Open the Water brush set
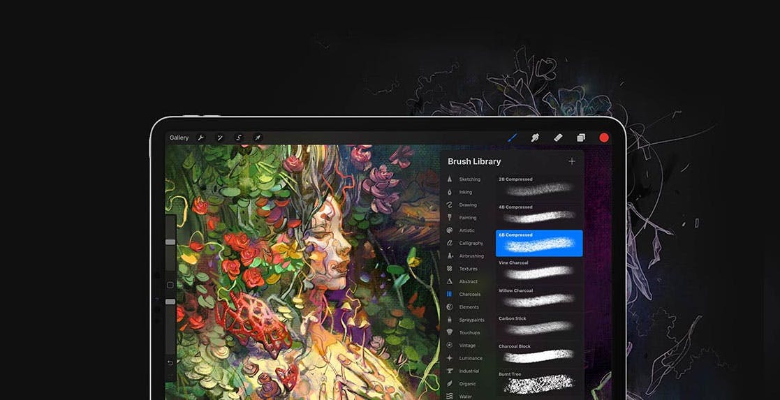 point(459,397)
